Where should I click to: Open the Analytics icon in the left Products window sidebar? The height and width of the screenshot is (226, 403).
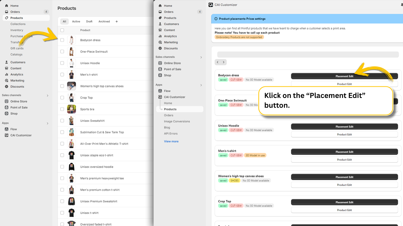pos(7,74)
